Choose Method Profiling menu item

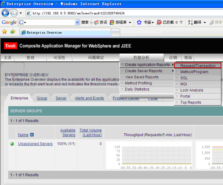(x=147, y=83)
